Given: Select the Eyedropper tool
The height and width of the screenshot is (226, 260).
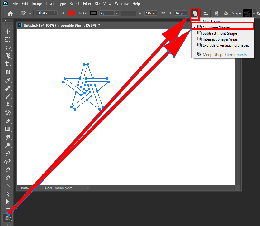Looking at the screenshot, I should [8, 80].
